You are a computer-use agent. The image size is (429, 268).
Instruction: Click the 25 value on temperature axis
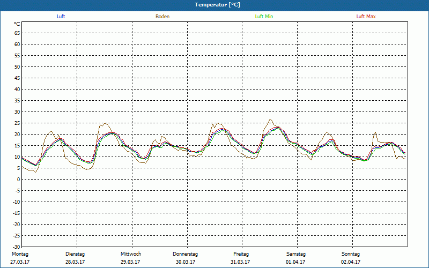tap(17, 123)
